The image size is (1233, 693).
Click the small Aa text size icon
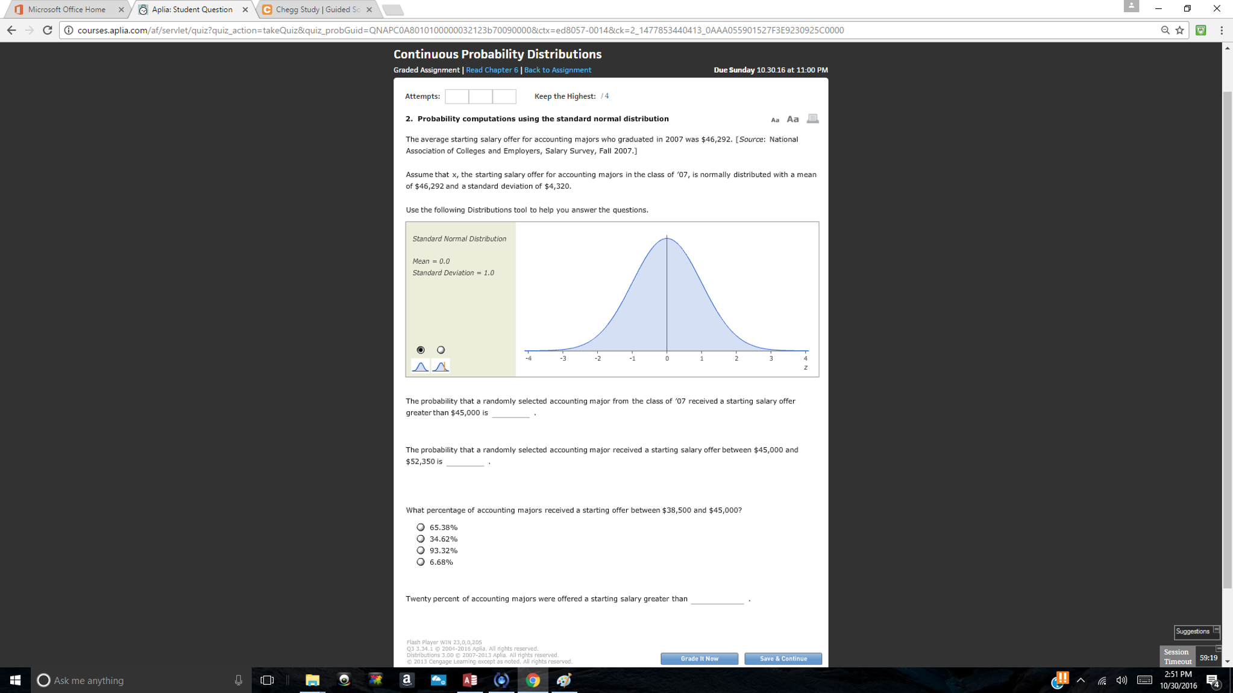pyautogui.click(x=775, y=119)
